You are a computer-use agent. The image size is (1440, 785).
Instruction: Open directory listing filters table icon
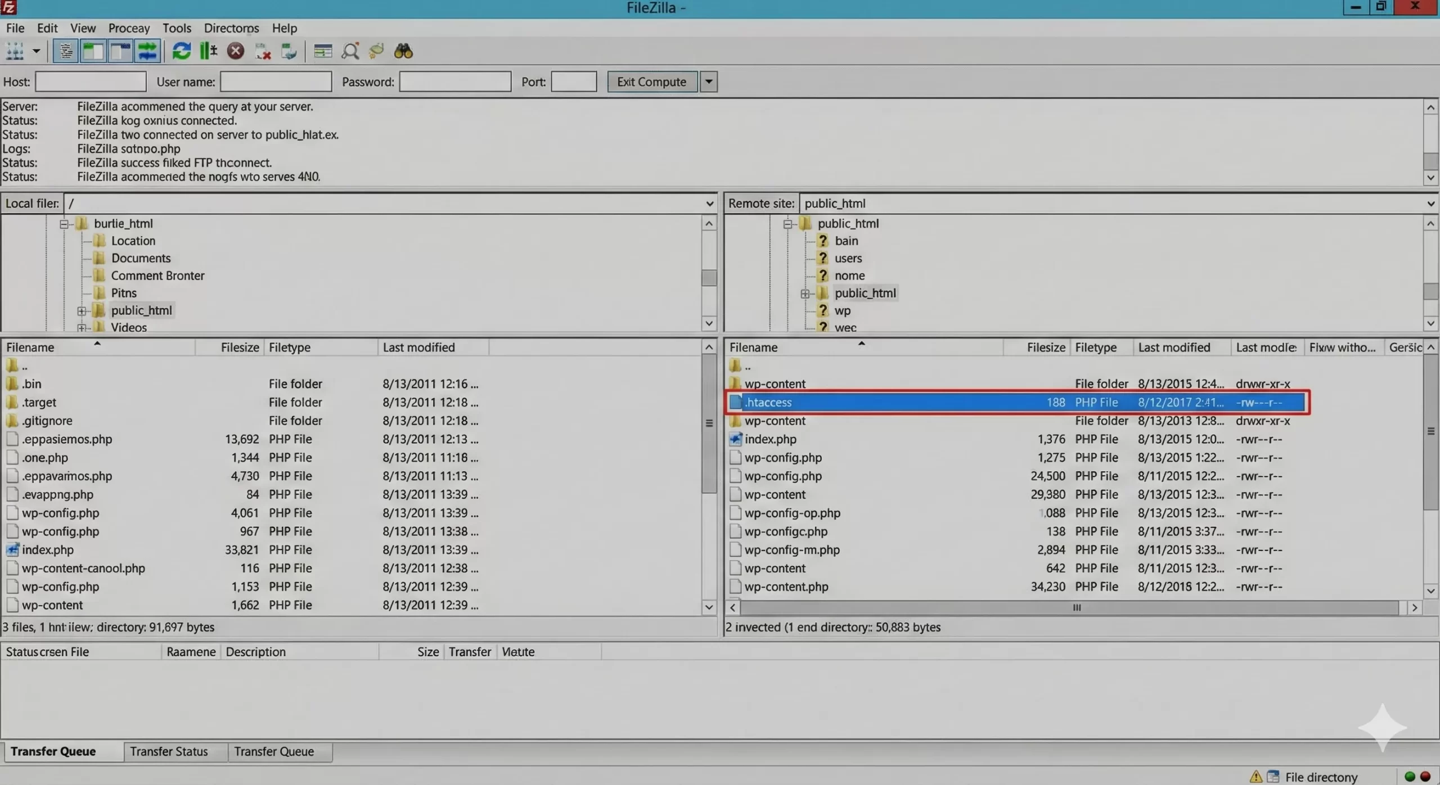pos(323,51)
